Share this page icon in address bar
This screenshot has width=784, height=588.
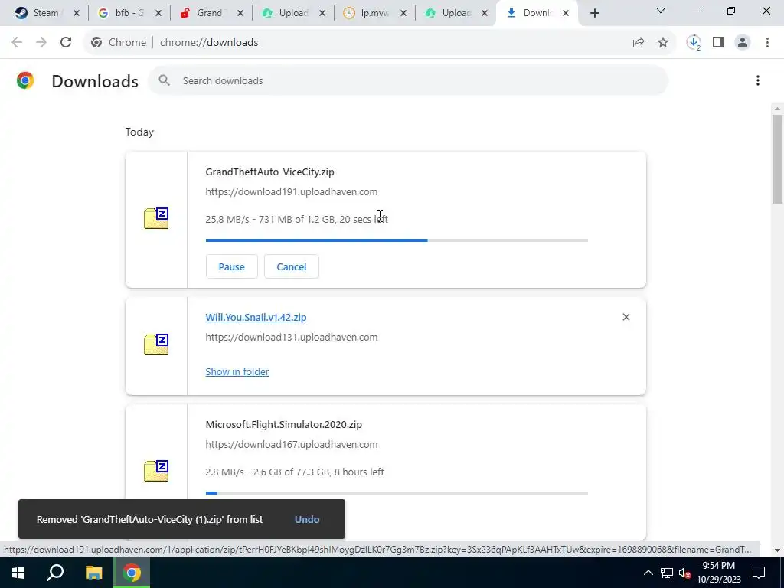[x=639, y=43]
